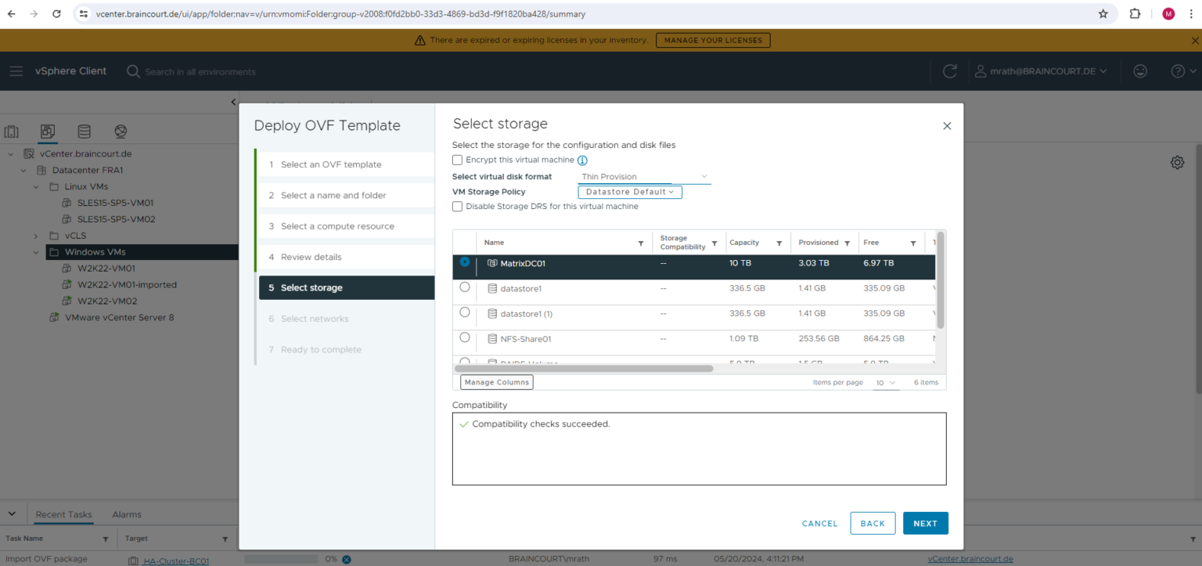Image resolution: width=1202 pixels, height=566 pixels.
Task: Collapse the Windows VMs folder
Action: (36, 252)
